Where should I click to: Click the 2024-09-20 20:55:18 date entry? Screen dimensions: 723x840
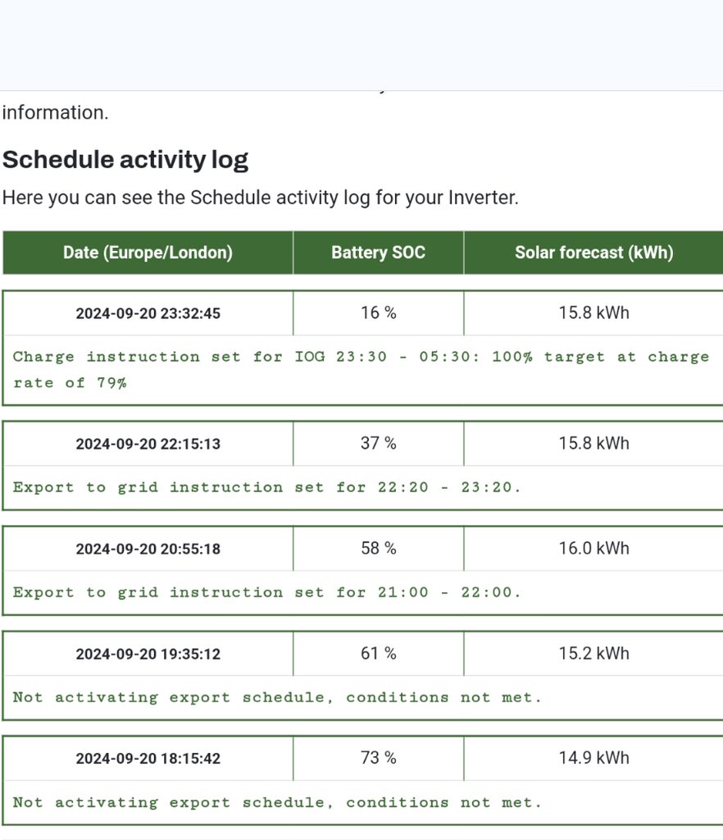(148, 549)
